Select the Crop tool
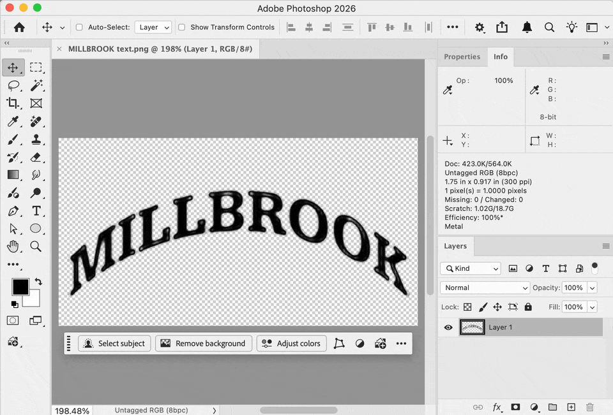 pyautogui.click(x=13, y=103)
